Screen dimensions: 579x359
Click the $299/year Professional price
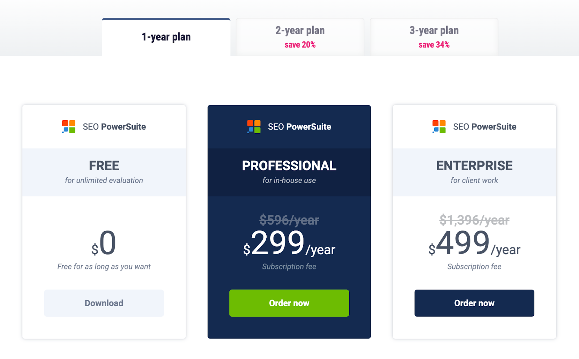[x=289, y=244]
